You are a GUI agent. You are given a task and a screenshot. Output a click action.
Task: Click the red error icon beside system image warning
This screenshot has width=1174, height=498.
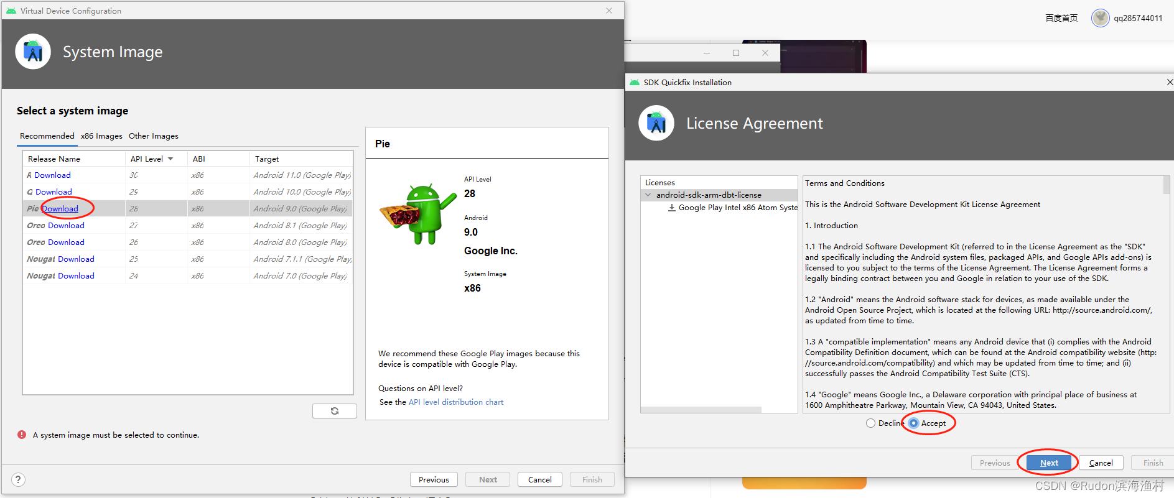point(22,435)
